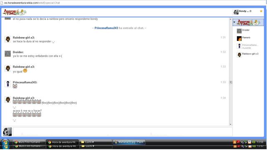Screen dimensions: 267x150
Task: Open Bondy's user avatar in top bar
Action: tap(236, 12)
